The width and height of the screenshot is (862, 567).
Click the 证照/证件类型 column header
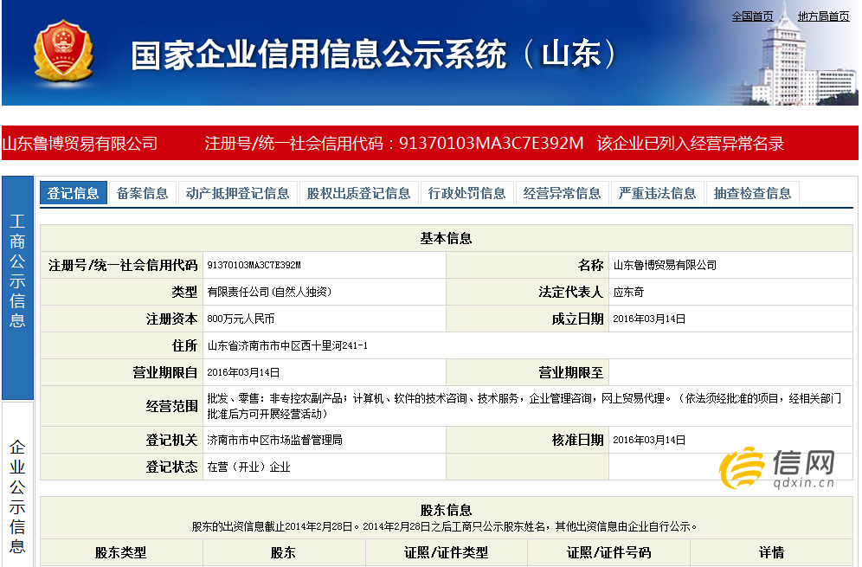[x=447, y=552]
